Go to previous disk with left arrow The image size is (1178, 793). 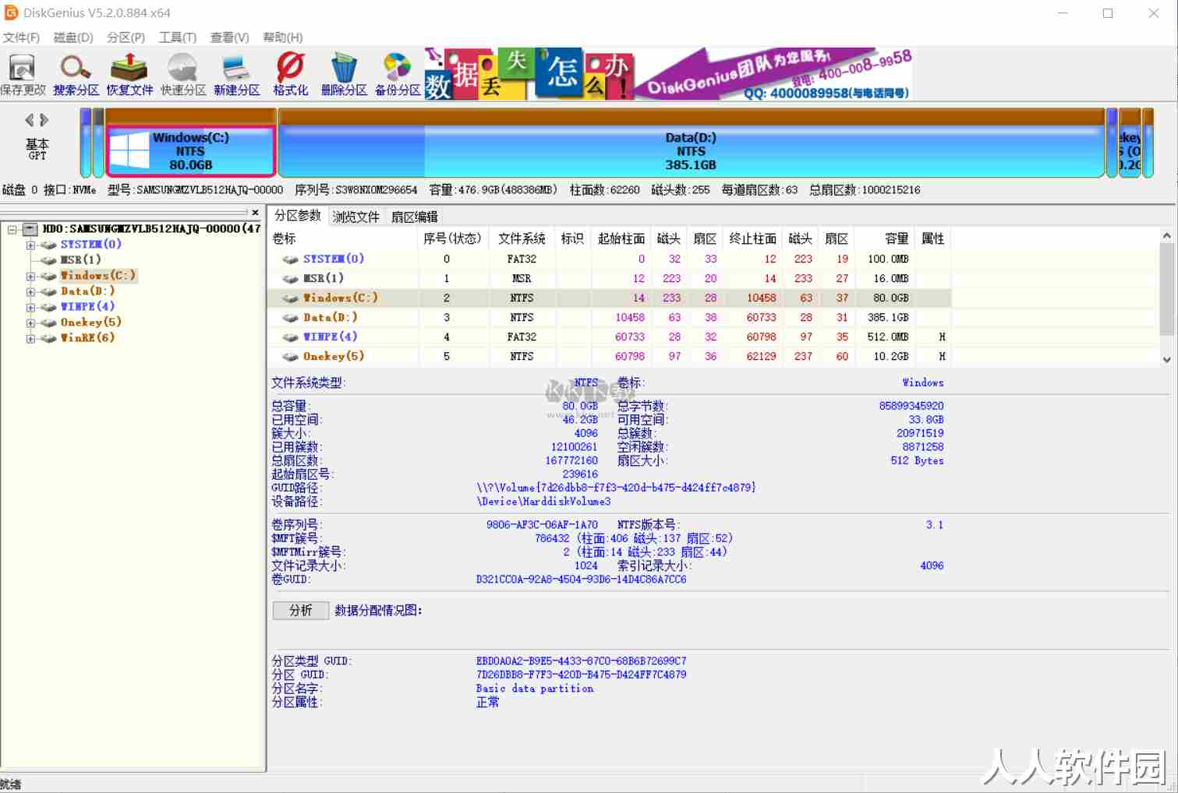[x=30, y=120]
